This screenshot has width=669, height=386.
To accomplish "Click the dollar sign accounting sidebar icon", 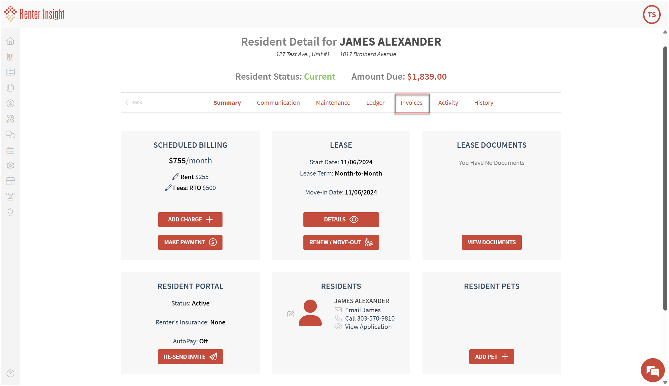I will pyautogui.click(x=10, y=103).
